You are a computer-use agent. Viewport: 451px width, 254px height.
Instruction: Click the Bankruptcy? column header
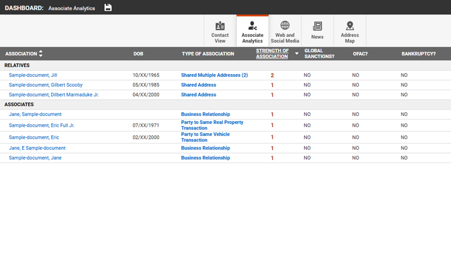tap(419, 54)
